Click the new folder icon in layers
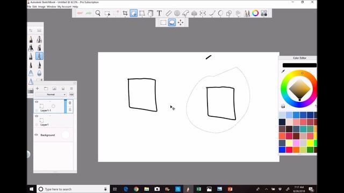This screenshot has width=344, height=193. pyautogui.click(x=46, y=88)
